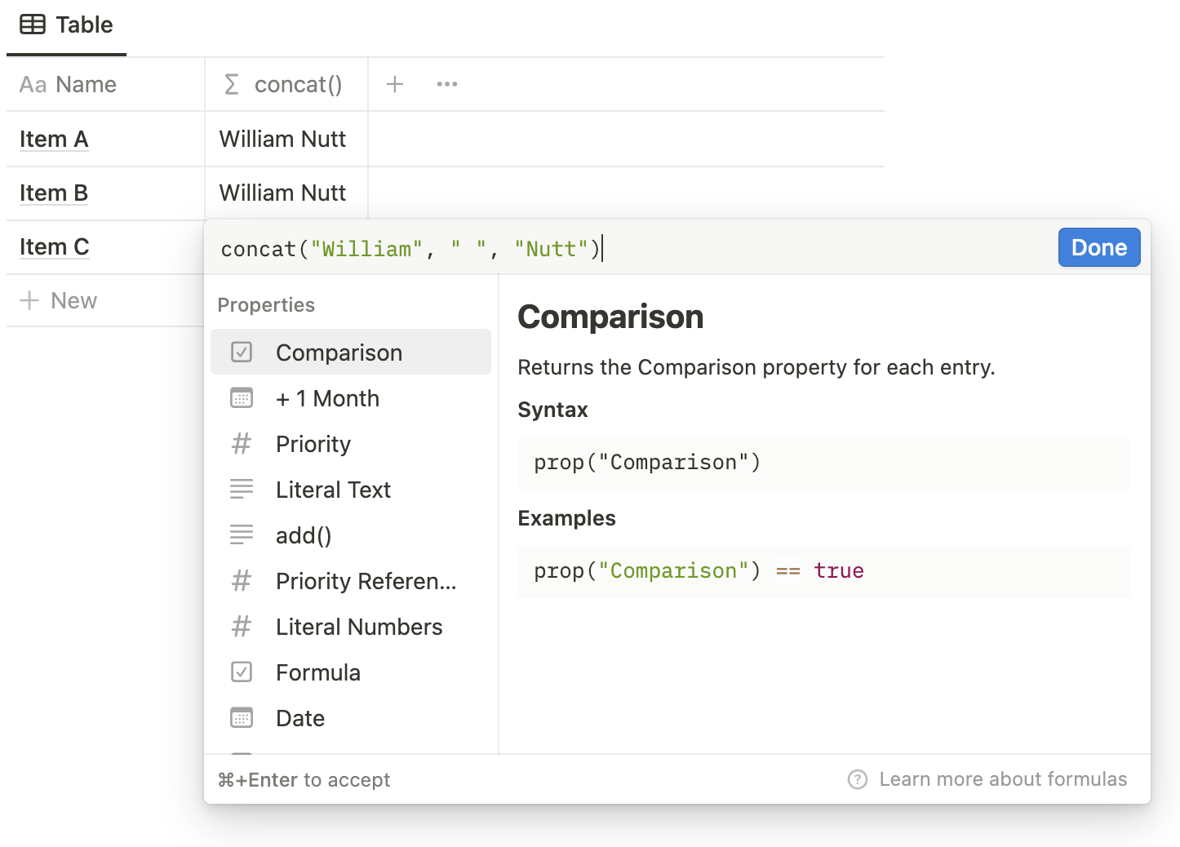Click the checkbox icon beside Formula
The image size is (1180, 847).
(242, 672)
